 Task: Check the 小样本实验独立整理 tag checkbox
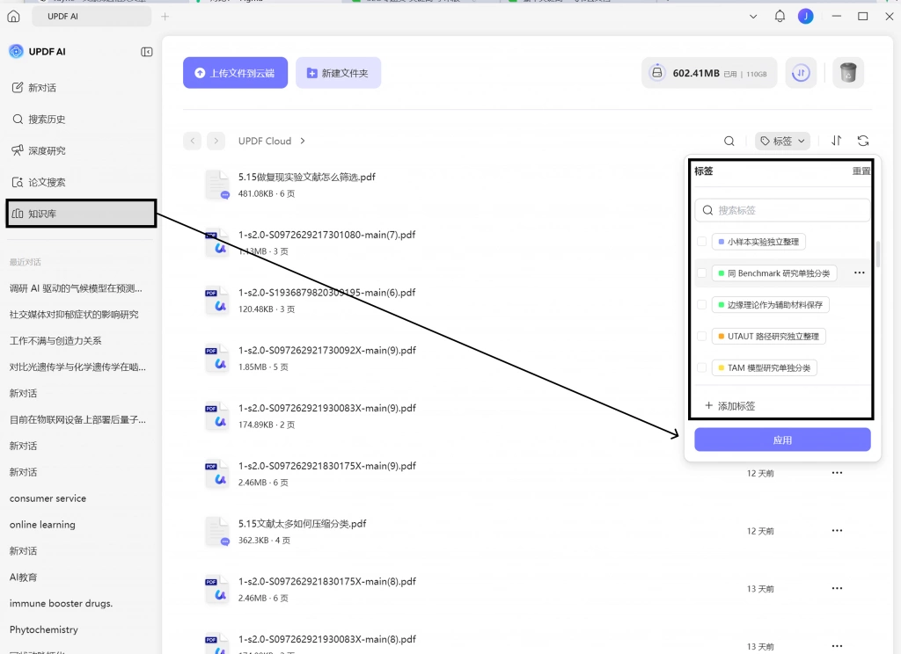point(701,242)
